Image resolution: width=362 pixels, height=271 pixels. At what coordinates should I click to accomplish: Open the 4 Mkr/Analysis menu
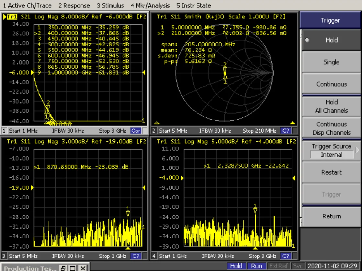click(150, 5)
